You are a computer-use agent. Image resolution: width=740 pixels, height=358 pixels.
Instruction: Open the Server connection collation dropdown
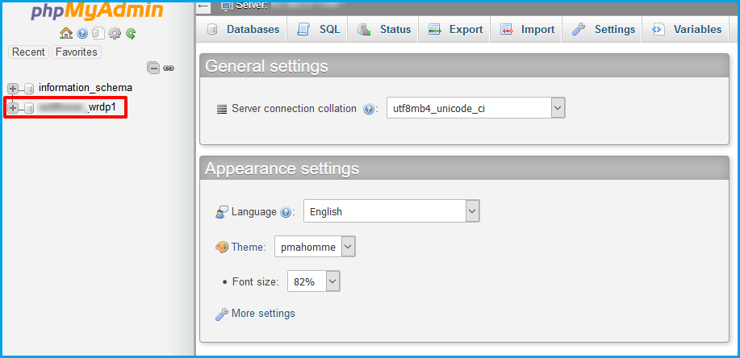475,108
